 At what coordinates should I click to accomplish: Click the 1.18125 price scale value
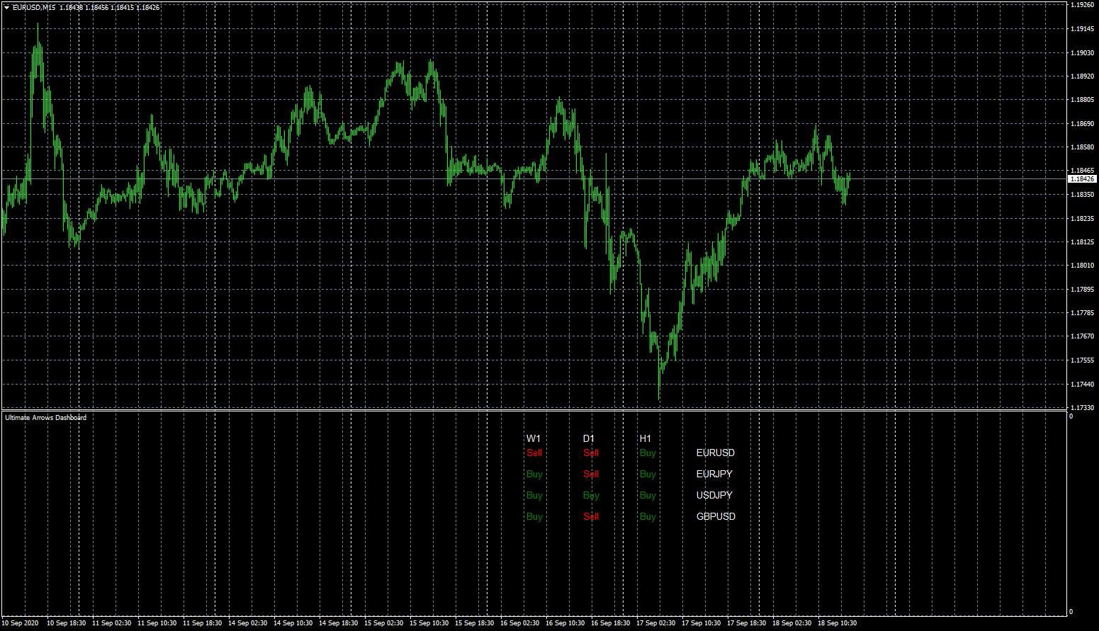[1082, 242]
